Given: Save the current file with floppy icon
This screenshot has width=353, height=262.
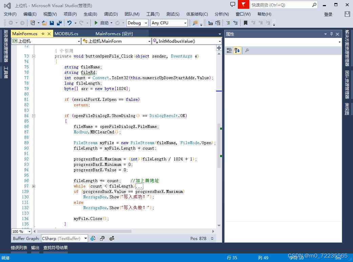Looking at the screenshot, I should [52, 23].
